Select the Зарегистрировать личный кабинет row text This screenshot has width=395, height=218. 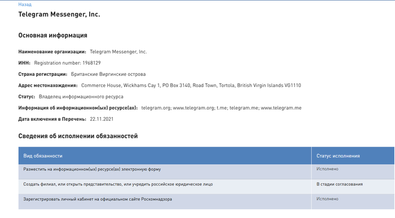tap(98, 199)
